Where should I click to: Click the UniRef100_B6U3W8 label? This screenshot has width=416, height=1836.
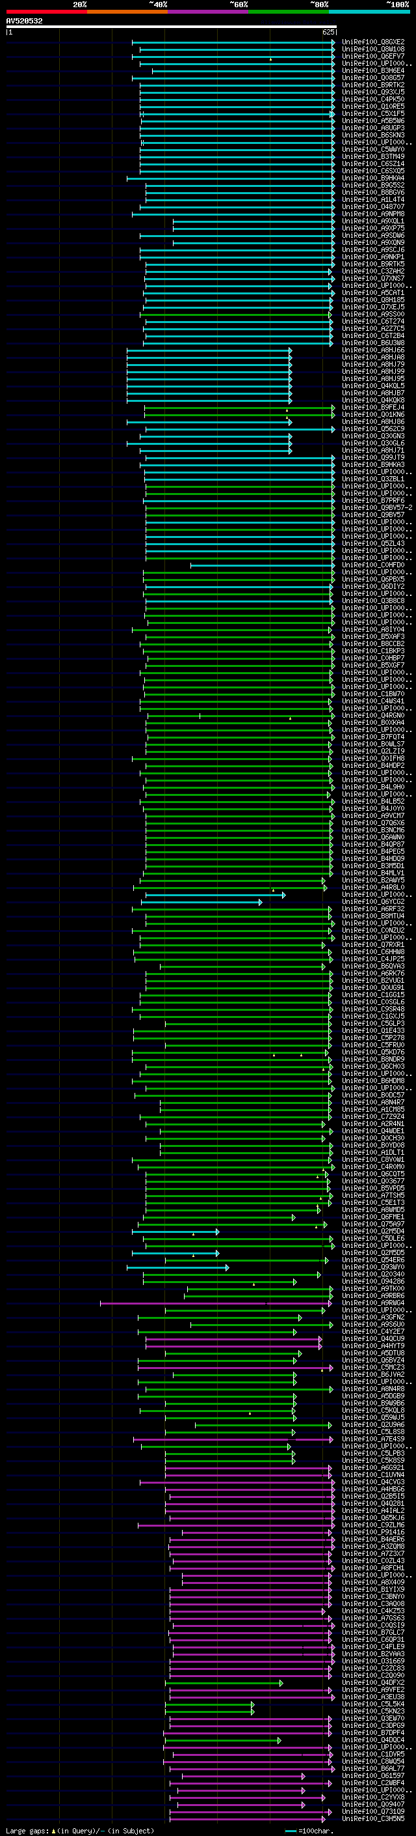pyautogui.click(x=373, y=343)
